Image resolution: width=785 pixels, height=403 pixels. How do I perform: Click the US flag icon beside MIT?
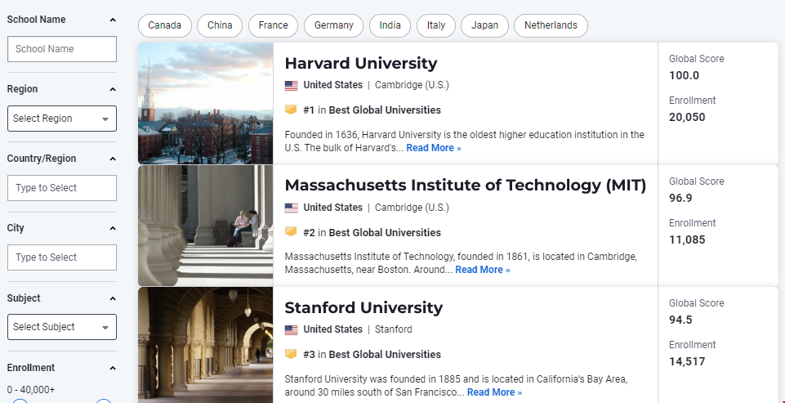[292, 208]
